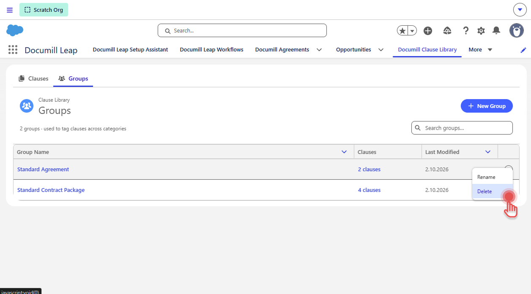Open the Documill Leap Setup Assistant tab
This screenshot has width=531, height=294.
(x=130, y=49)
